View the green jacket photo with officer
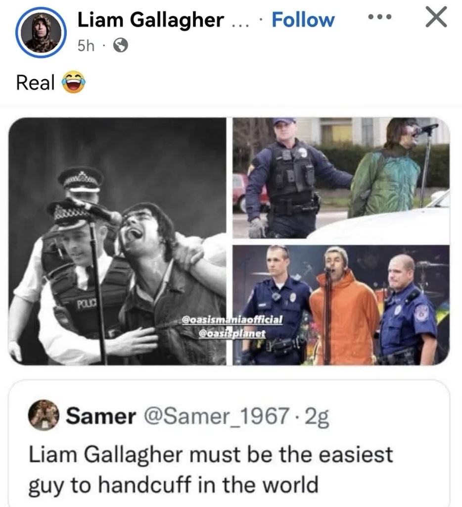This screenshot has height=507, width=462. tap(341, 178)
